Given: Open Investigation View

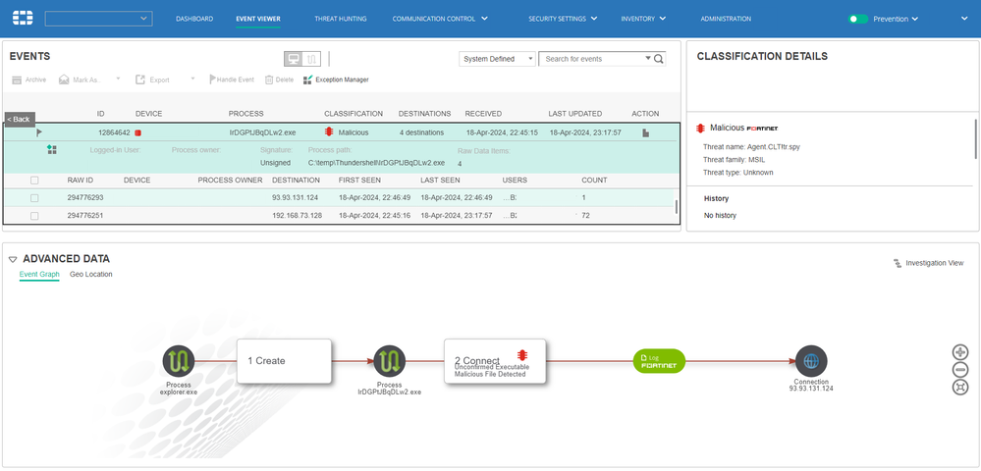Looking at the screenshot, I should (928, 263).
